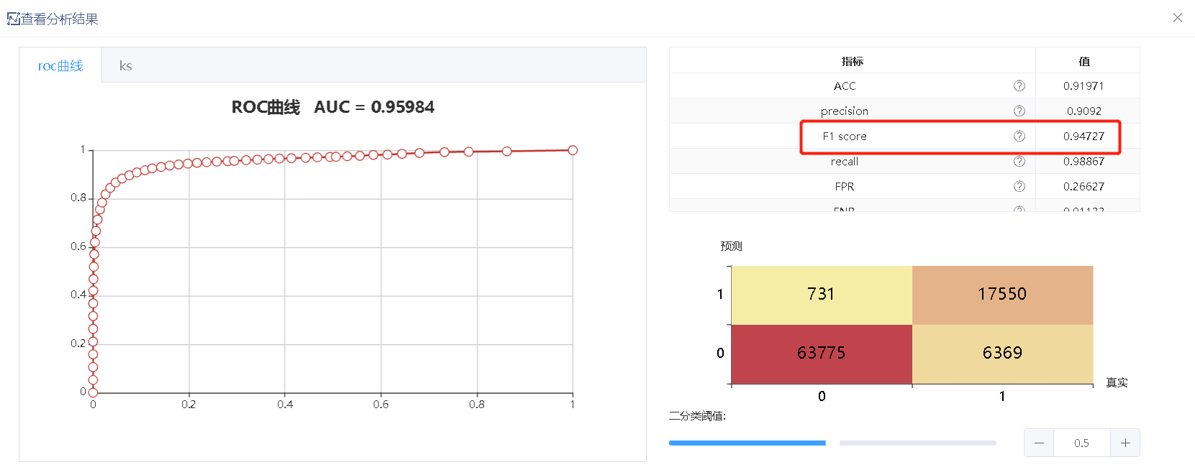
Task: Select confusion matrix cell 63775
Action: tap(822, 354)
